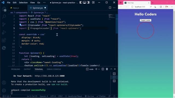Maximize the panel size with chevron up
This screenshot has width=175, height=98.
point(111,69)
